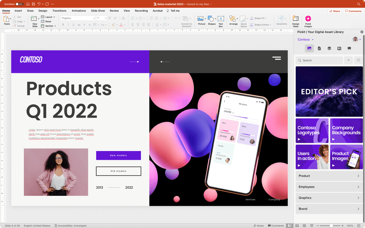This screenshot has height=228, width=365.
Task: Click the Arrange icon
Action: 232,19
